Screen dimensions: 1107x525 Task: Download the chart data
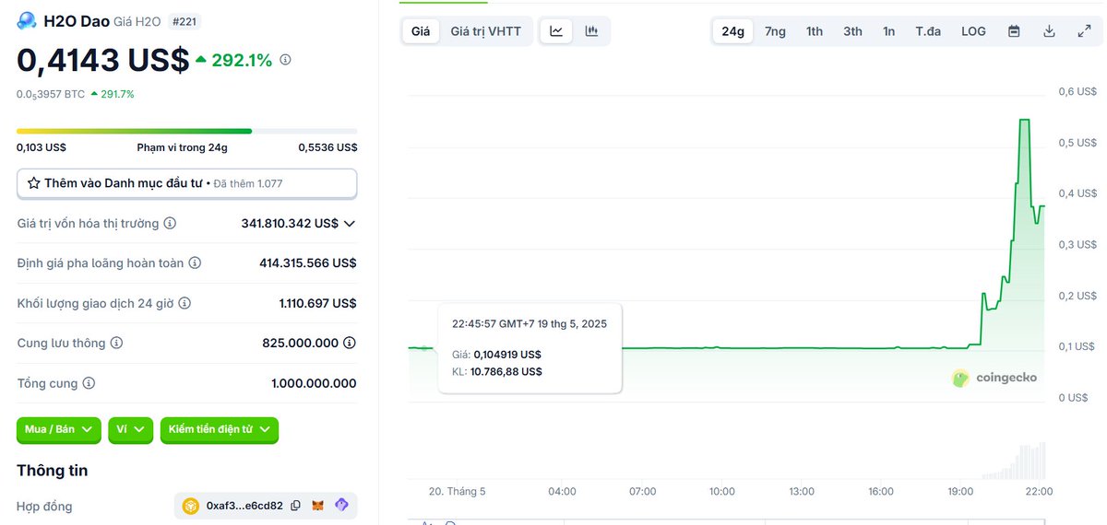pos(1049,31)
